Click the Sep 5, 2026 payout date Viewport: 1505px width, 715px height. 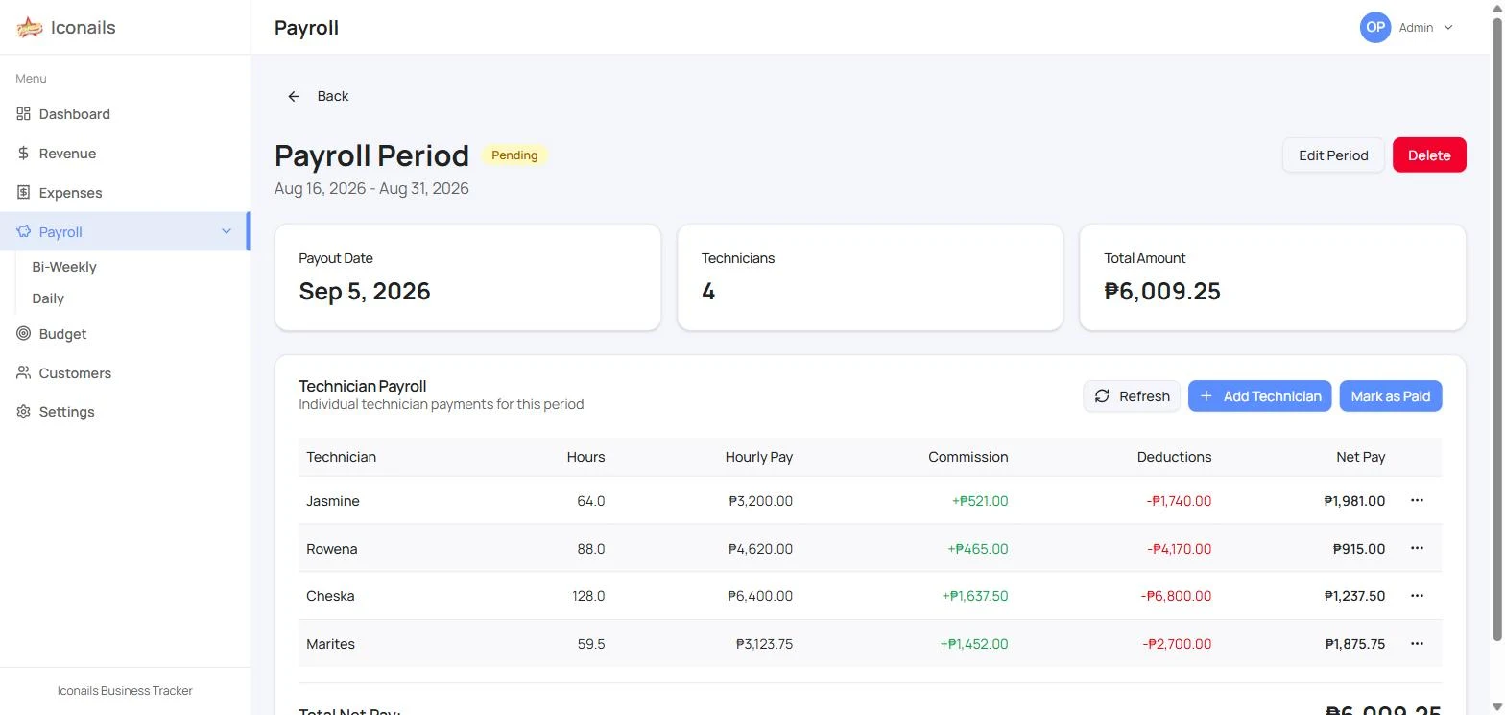(365, 292)
